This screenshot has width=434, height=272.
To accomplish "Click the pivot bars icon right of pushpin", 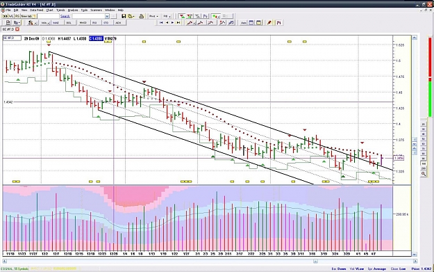I will coord(278,23).
